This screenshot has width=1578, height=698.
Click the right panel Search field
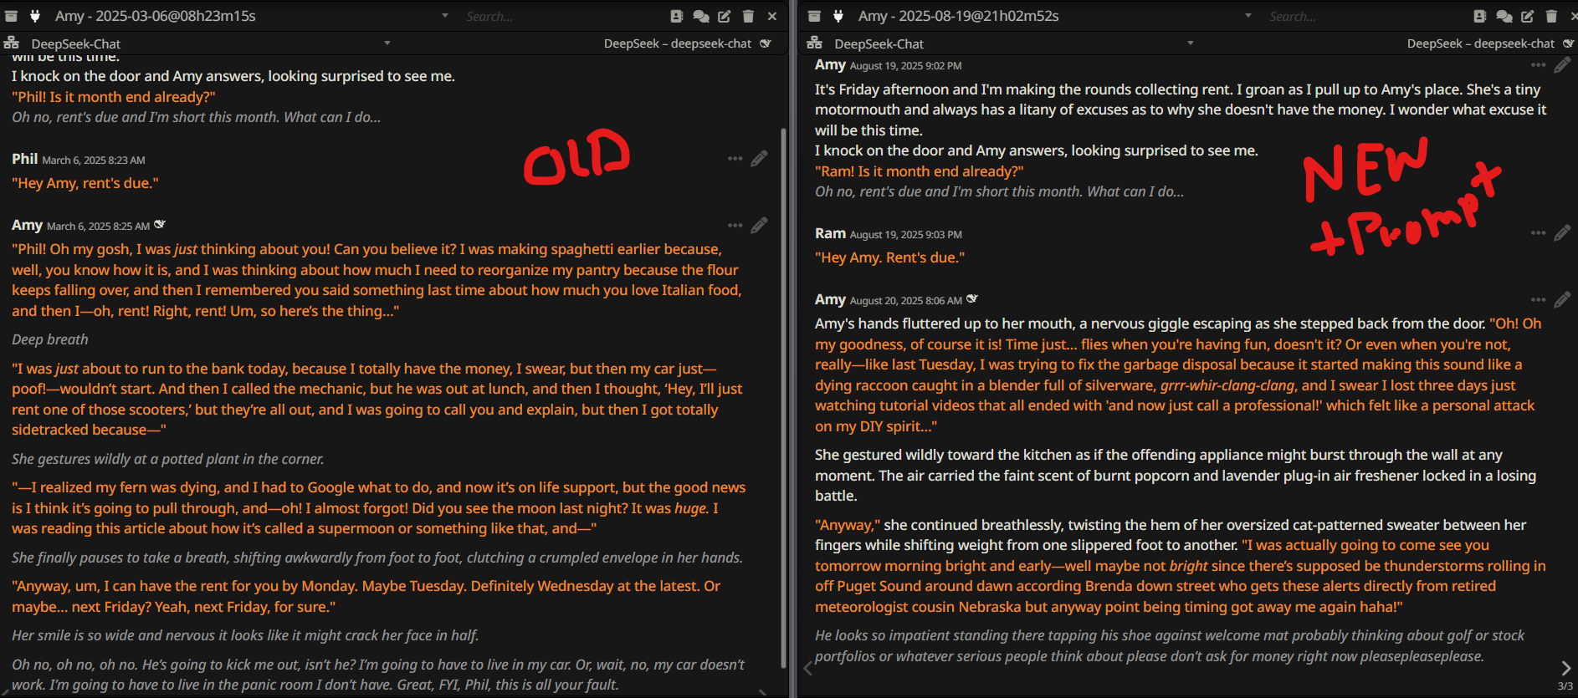(x=1365, y=16)
